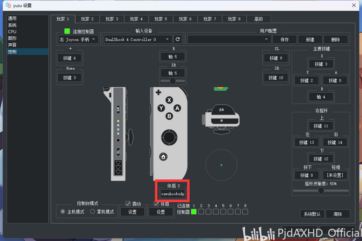Remap R button 轴 5
Image resolution: width=362 pixels, height=241 pixels.
[x=173, y=57]
